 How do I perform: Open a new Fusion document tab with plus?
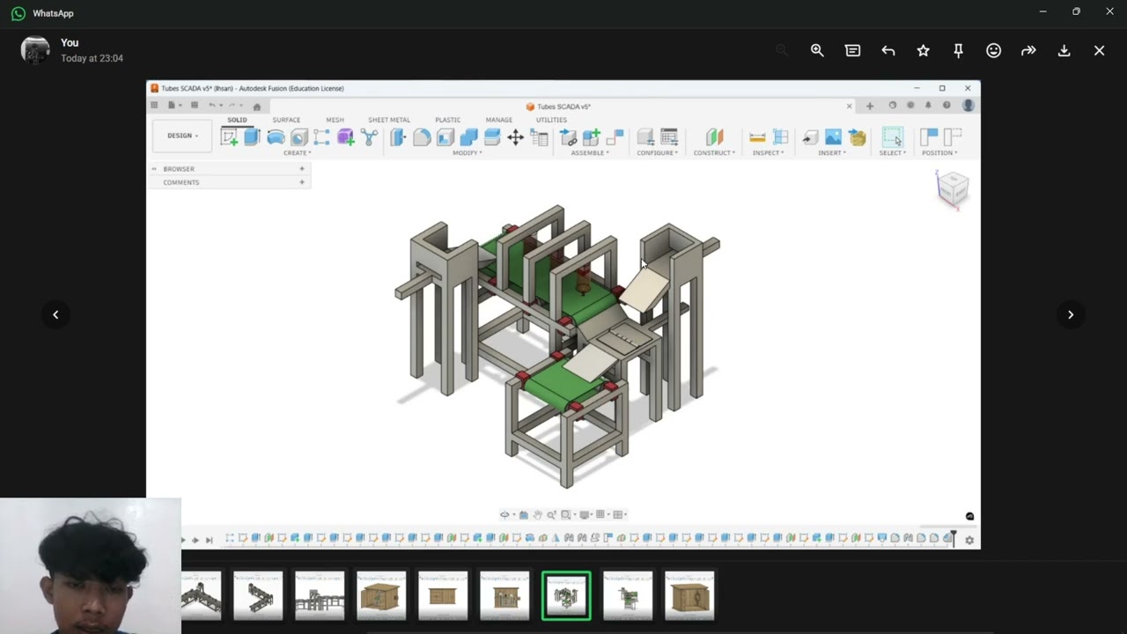[870, 106]
